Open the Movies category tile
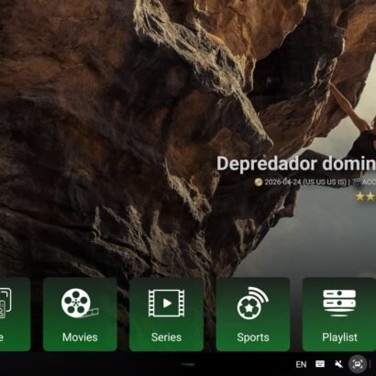Viewport: 376px width, 376px height. [x=80, y=315]
